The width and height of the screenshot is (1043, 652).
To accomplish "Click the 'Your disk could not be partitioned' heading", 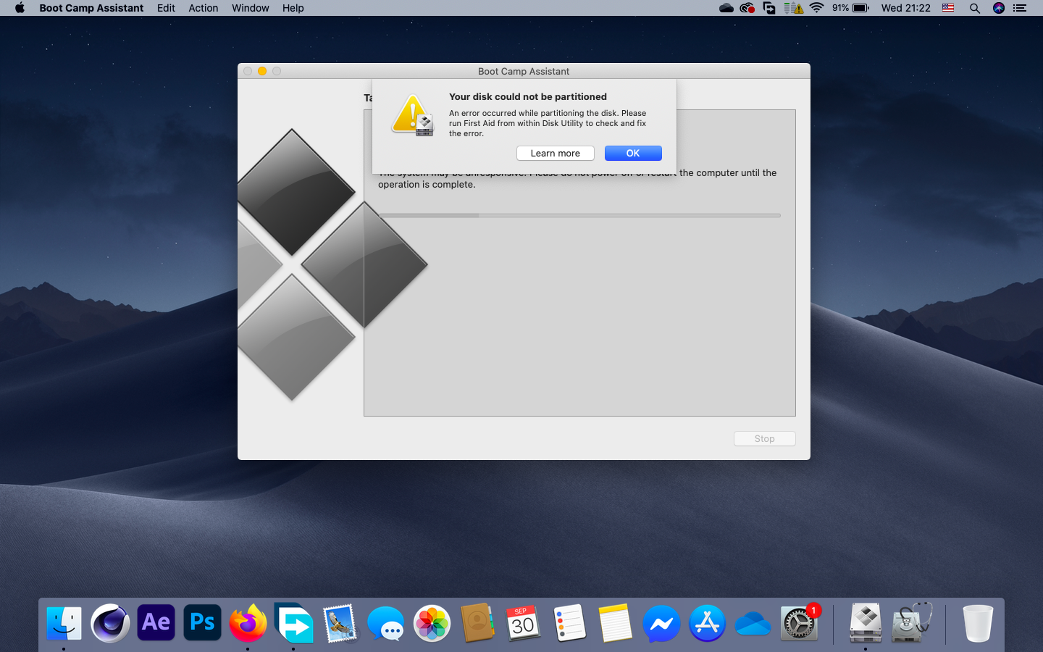I will point(528,96).
